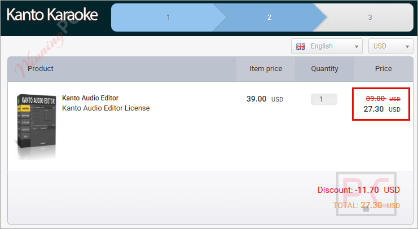
Task: Click the TOTAL 27.30 USD line
Action: tap(366, 205)
